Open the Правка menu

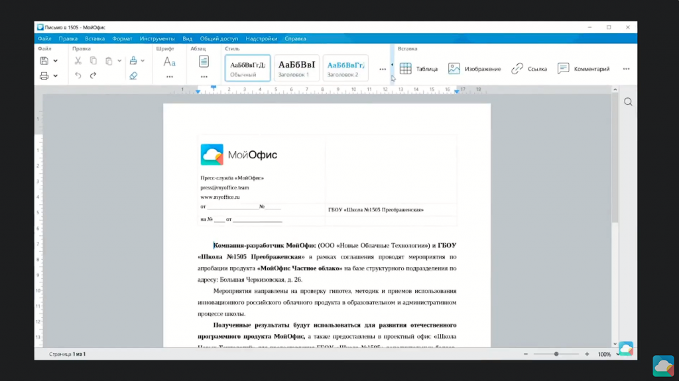[68, 38]
